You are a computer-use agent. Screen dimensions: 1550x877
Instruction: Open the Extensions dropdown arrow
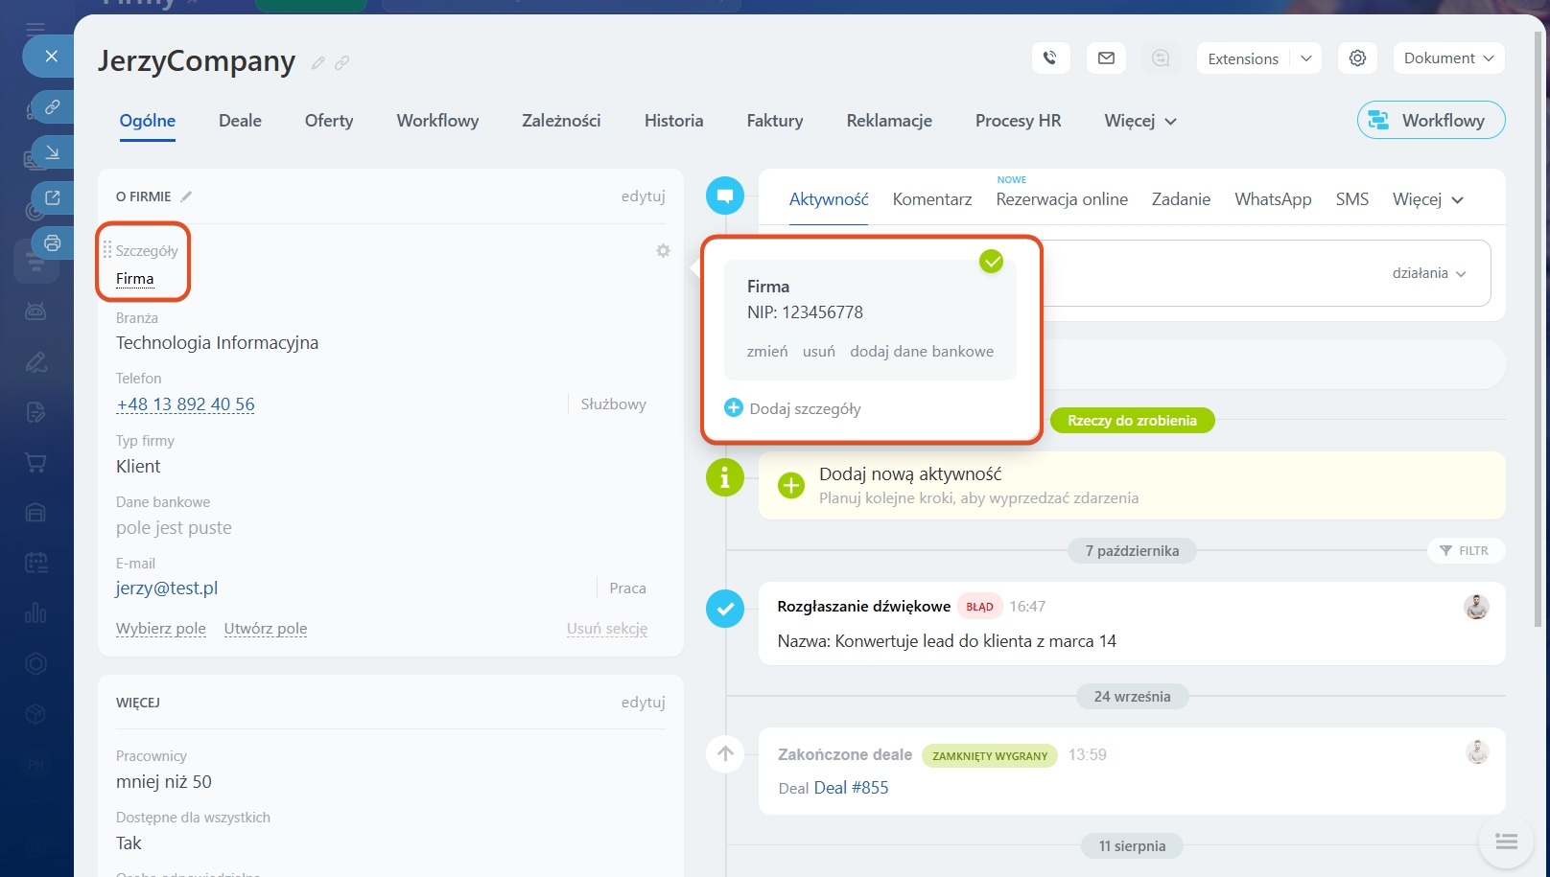tap(1305, 58)
